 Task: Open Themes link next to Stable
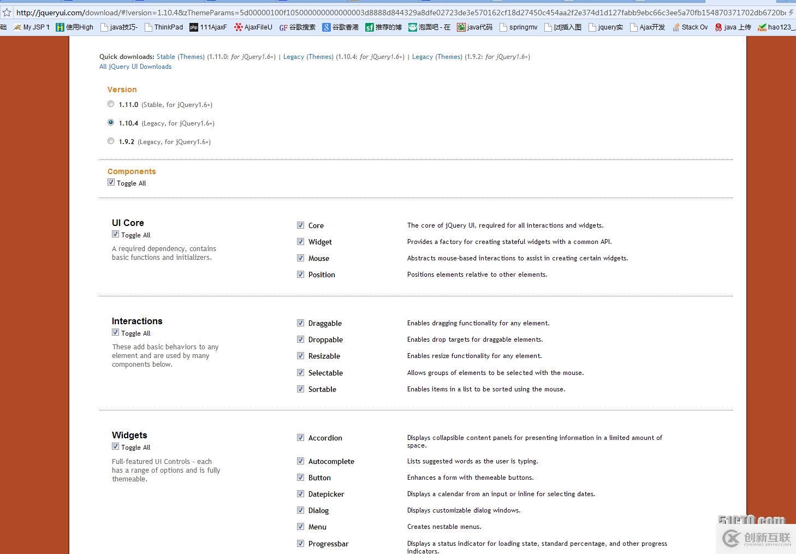(191, 57)
